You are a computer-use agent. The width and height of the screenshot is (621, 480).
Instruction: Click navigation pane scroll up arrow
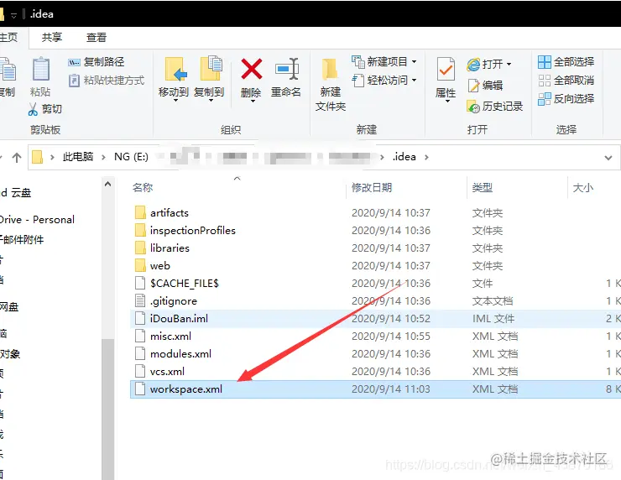click(x=107, y=184)
